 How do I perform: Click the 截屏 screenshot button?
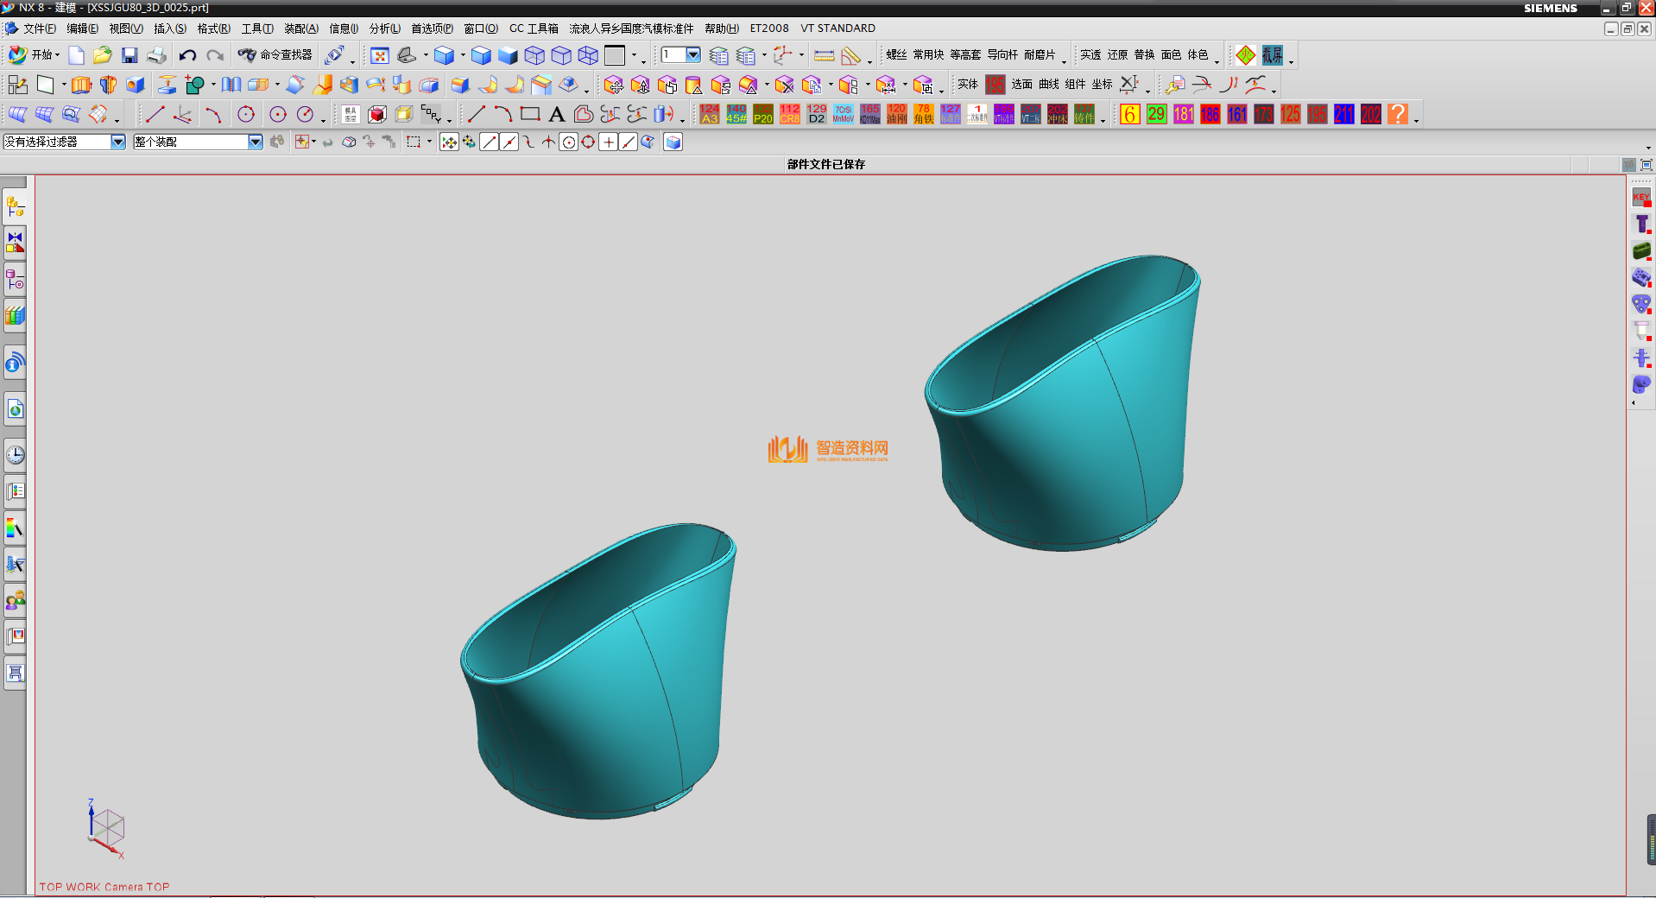[1272, 56]
